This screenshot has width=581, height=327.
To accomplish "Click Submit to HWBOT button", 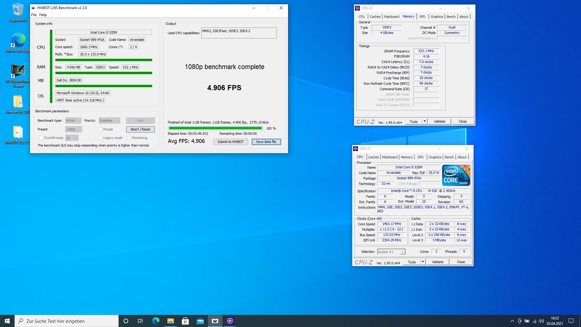I will pyautogui.click(x=231, y=142).
